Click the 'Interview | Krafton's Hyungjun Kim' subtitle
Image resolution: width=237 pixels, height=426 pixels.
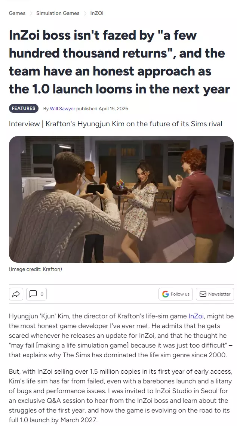(x=116, y=124)
